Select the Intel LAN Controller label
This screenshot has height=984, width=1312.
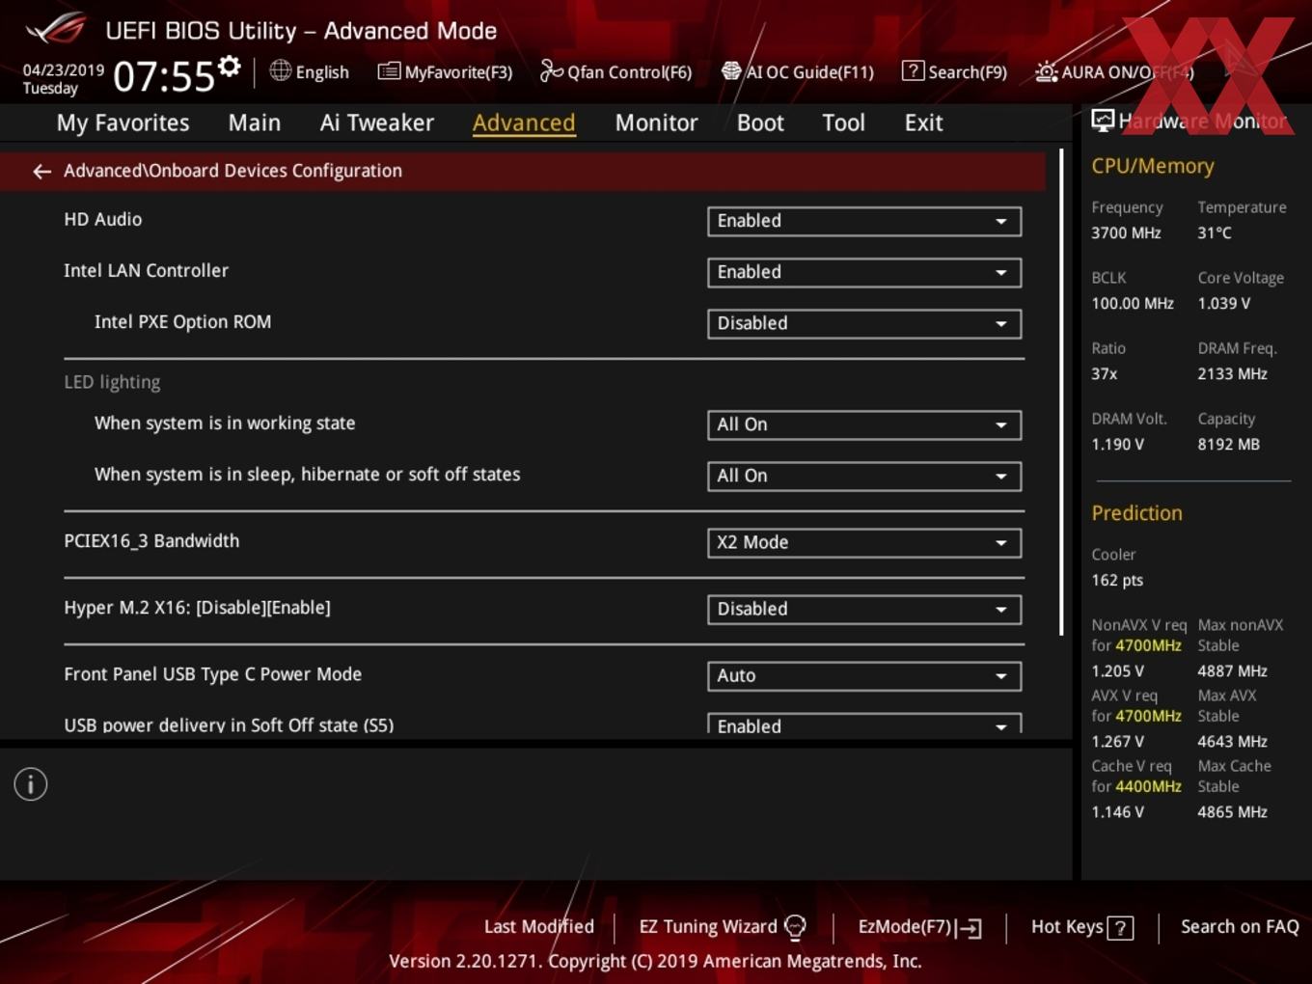tap(146, 270)
